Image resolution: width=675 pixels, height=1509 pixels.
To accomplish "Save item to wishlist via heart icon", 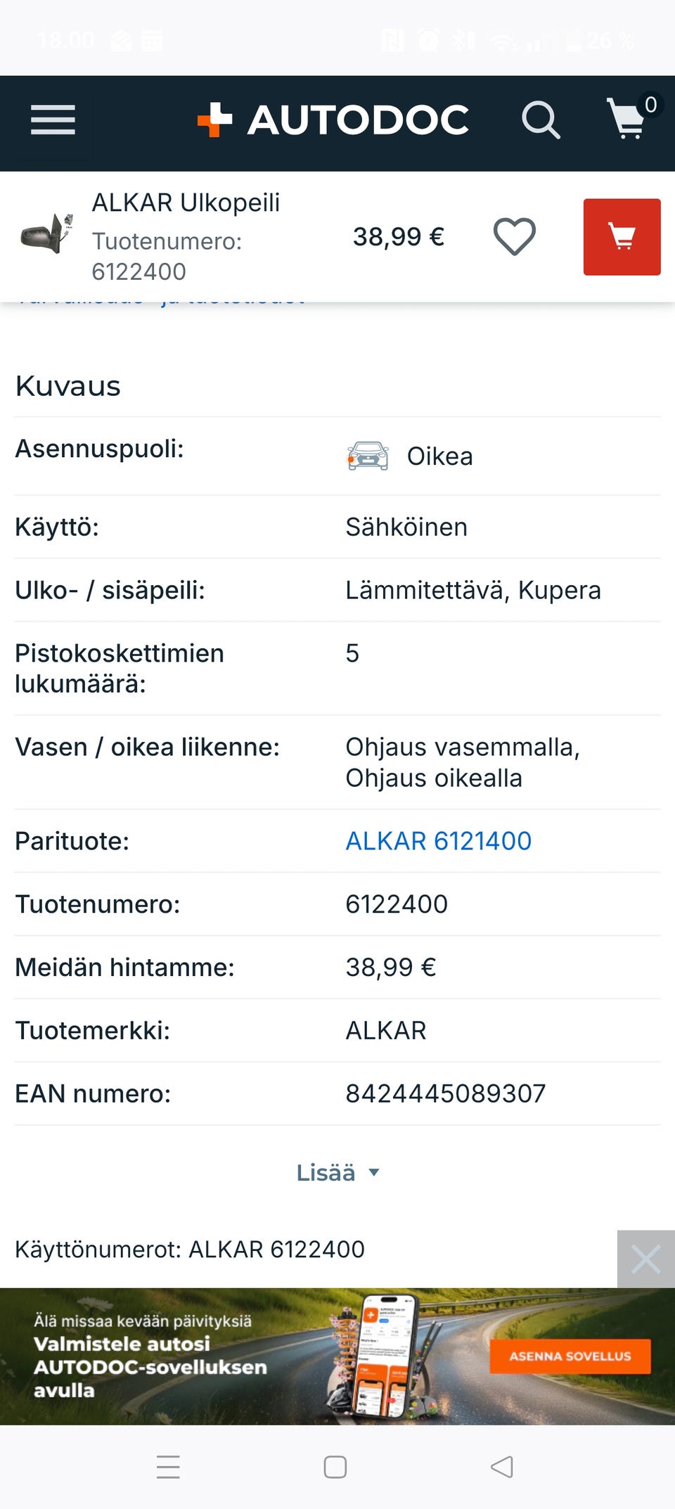I will [x=514, y=237].
